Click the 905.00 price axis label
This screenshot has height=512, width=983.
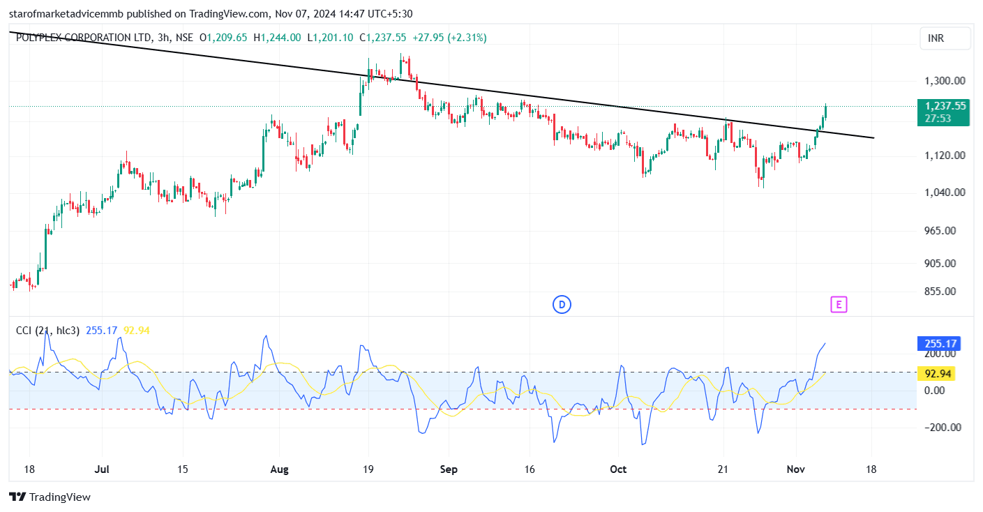pyautogui.click(x=940, y=263)
